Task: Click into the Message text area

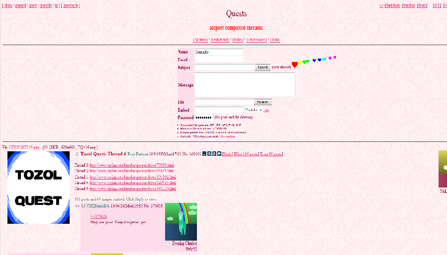Action: (245, 85)
